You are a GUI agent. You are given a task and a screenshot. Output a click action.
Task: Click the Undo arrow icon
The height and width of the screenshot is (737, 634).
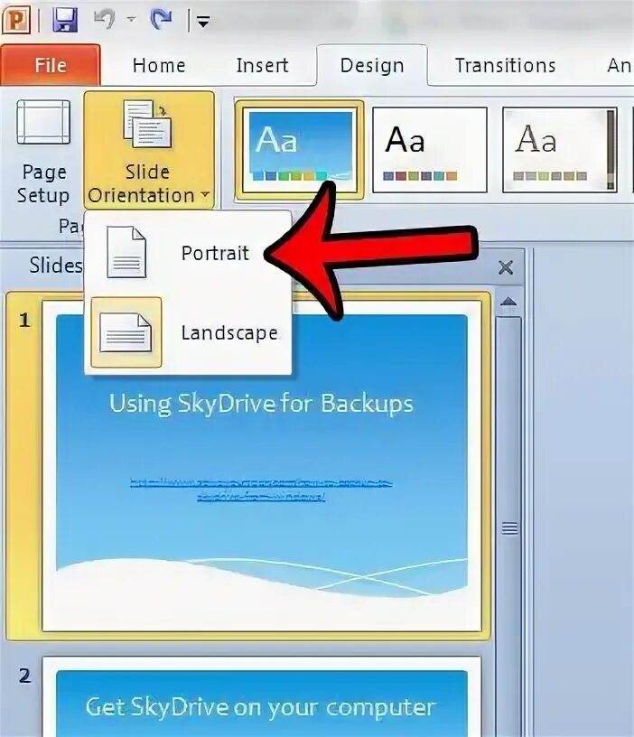point(105,19)
